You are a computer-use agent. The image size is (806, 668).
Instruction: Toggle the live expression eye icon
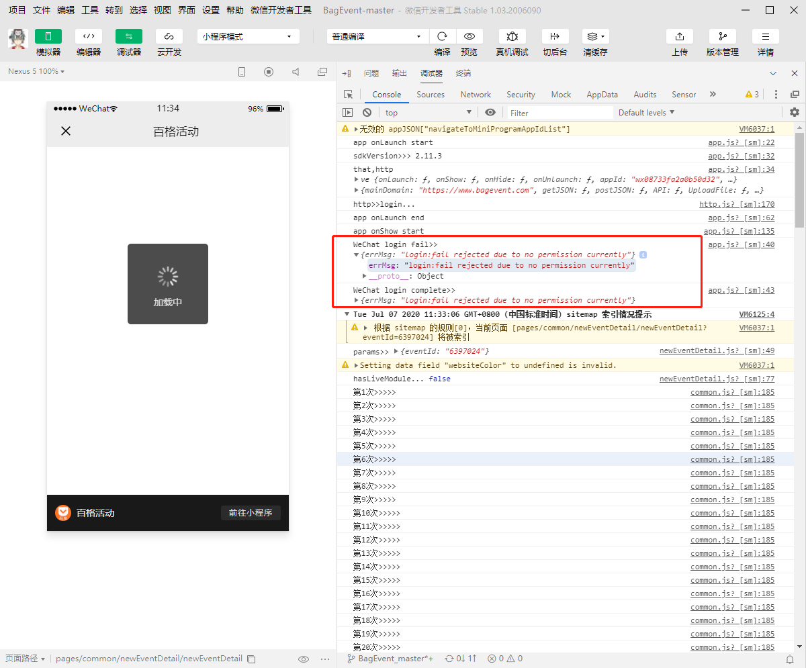coord(490,113)
